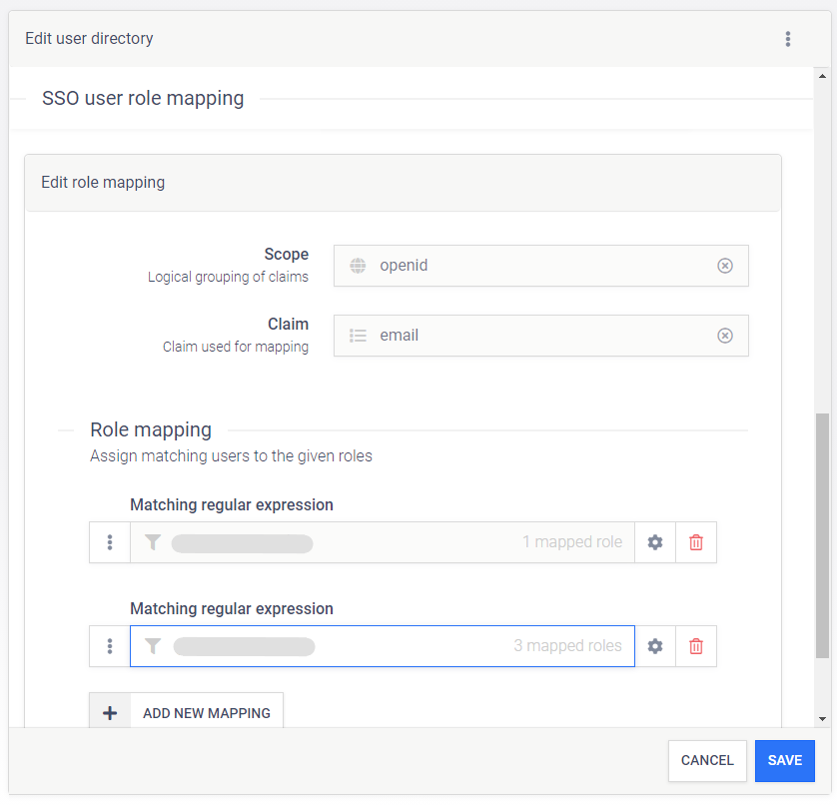This screenshot has height=805, width=837.
Task: Open the Edit user directory kebab menu
Action: [x=787, y=39]
